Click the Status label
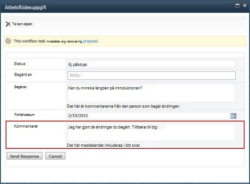Screen dimensions: 250x184 pos(20,64)
